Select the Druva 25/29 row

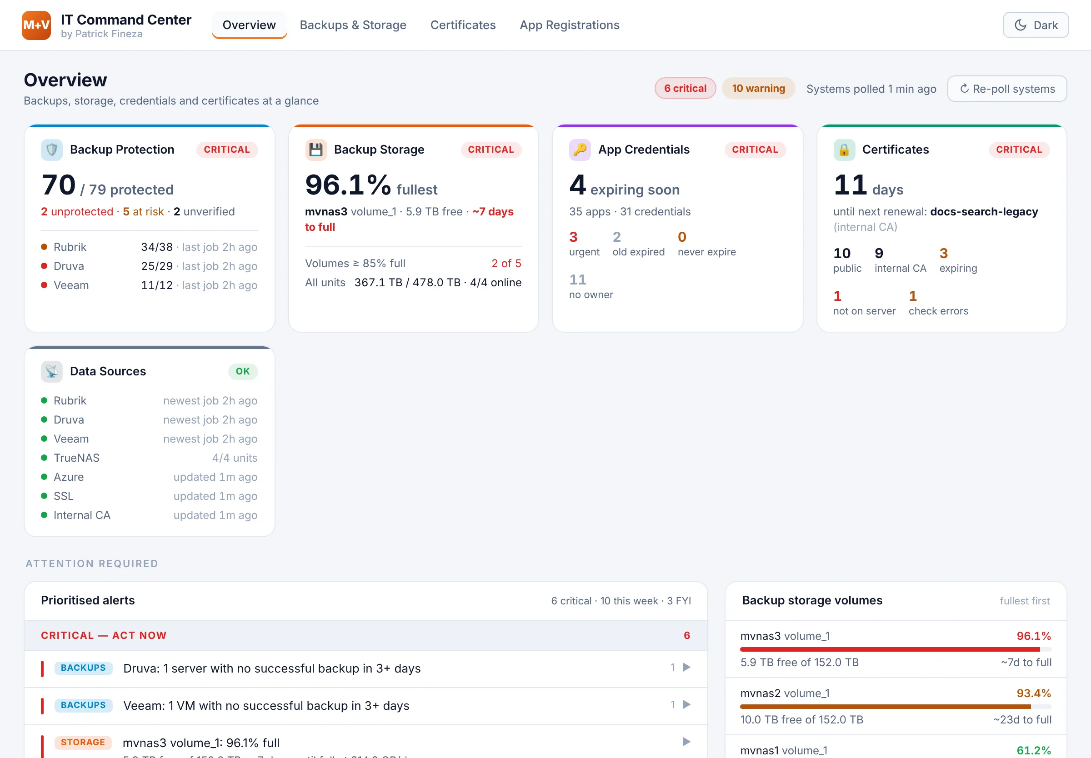tap(149, 266)
